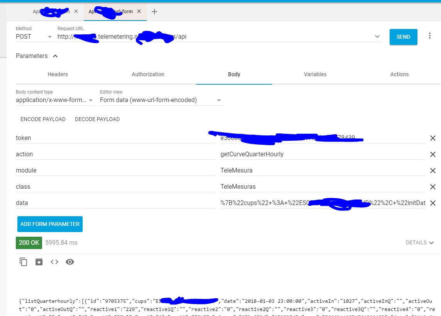Add a new request tab with plus

154,12
